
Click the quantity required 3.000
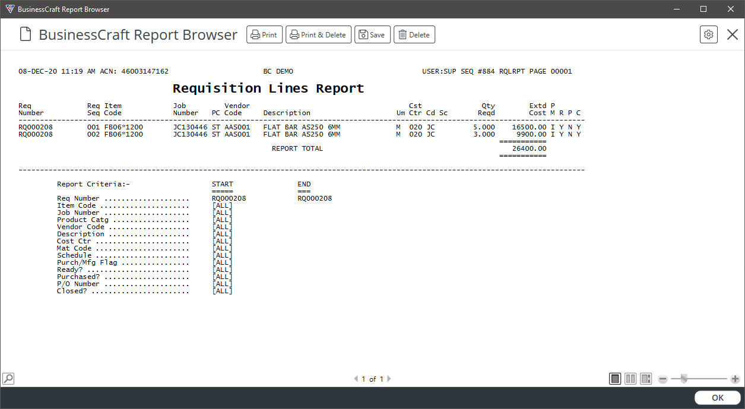(x=484, y=134)
